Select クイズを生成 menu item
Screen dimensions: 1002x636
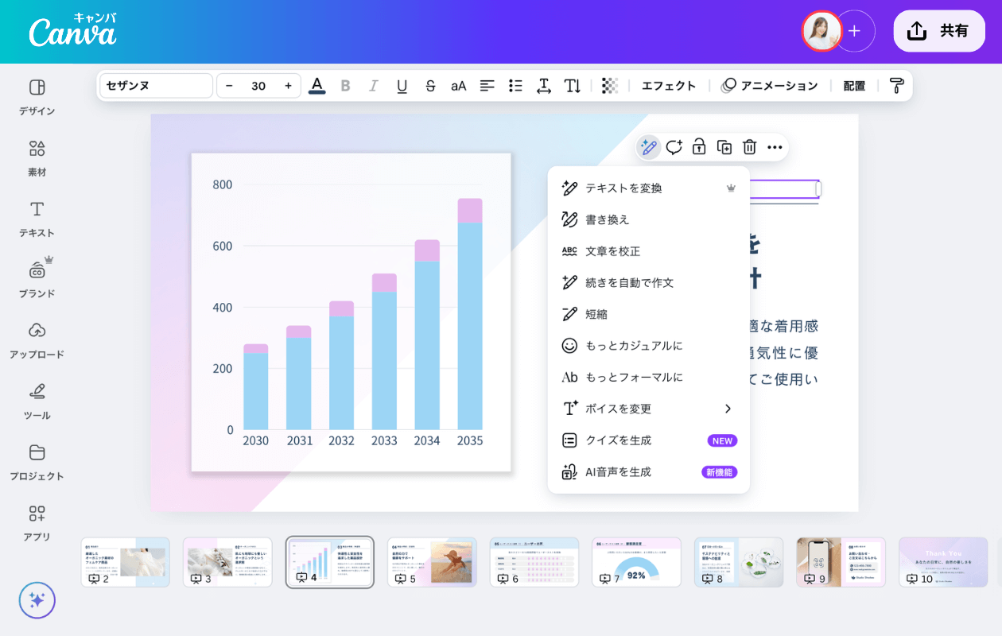point(649,440)
